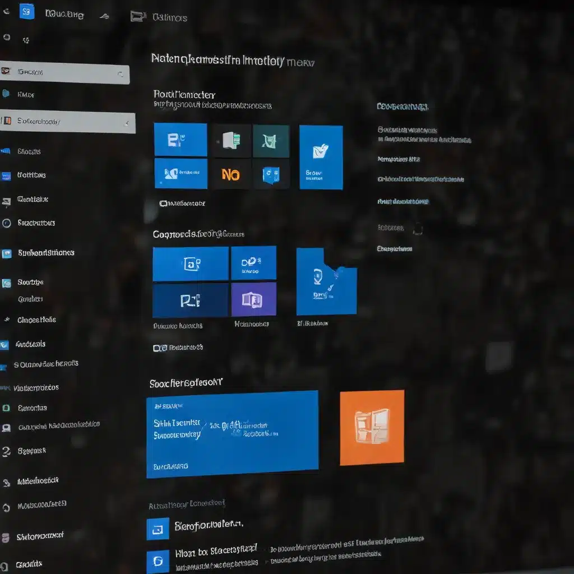Open the blue tile with document icon
The image size is (574, 574).
click(180, 140)
